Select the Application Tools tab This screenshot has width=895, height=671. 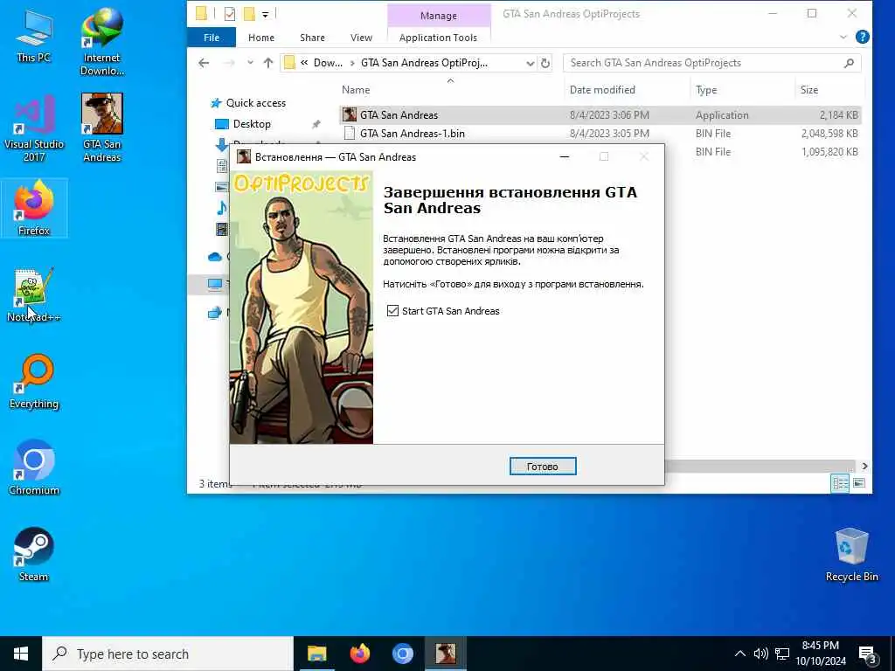pos(438,37)
